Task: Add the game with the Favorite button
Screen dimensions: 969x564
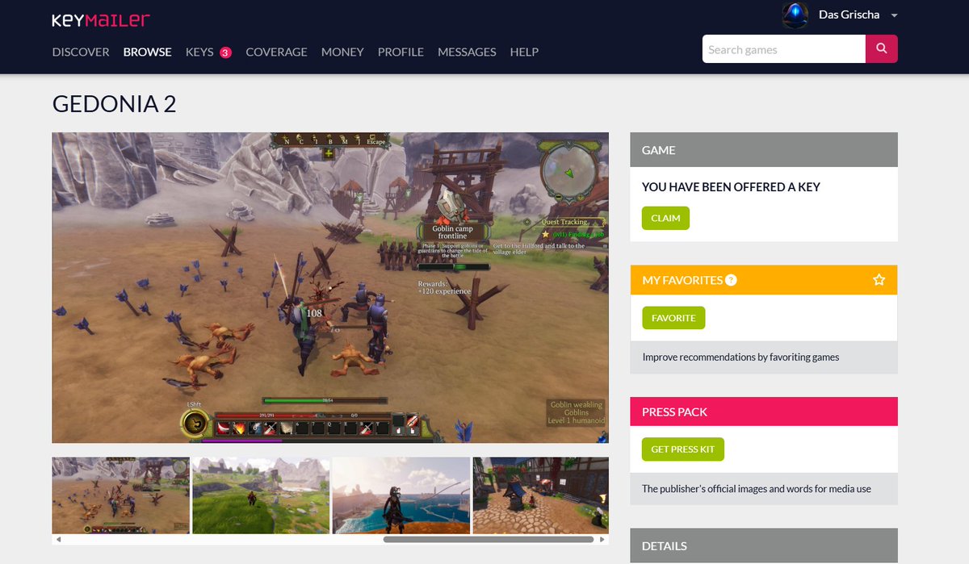Action: click(x=673, y=318)
